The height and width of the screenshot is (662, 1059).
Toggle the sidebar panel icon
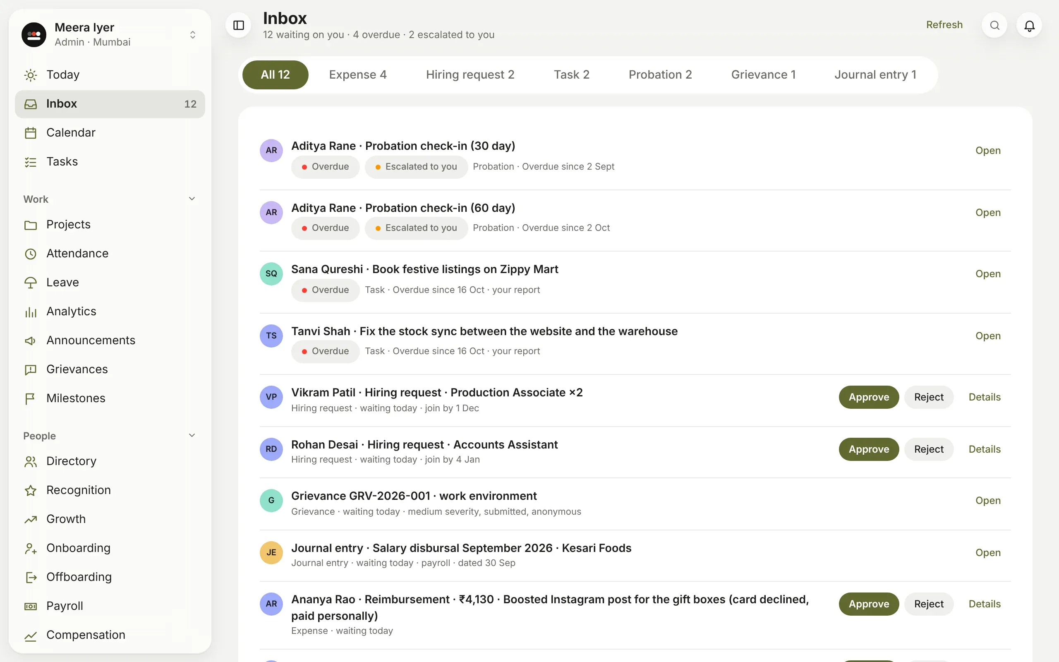(239, 25)
